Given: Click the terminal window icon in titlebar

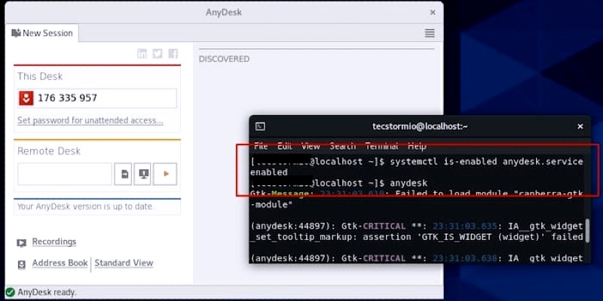Looking at the screenshot, I should point(260,126).
